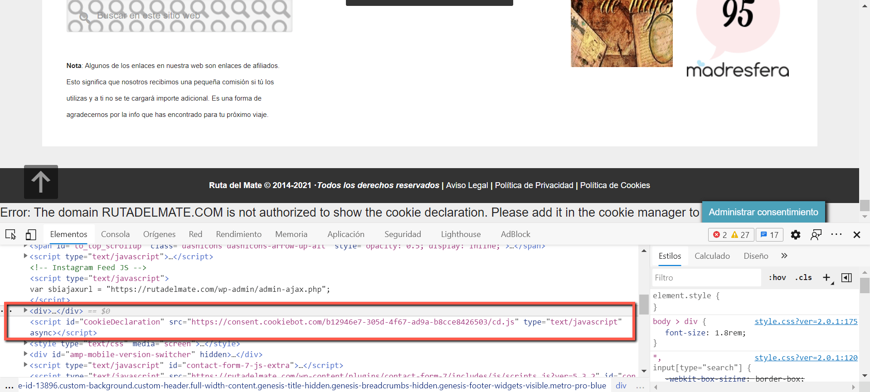Open style.css?ver=2.0.1:120 source link
The image size is (870, 392).
[806, 358]
